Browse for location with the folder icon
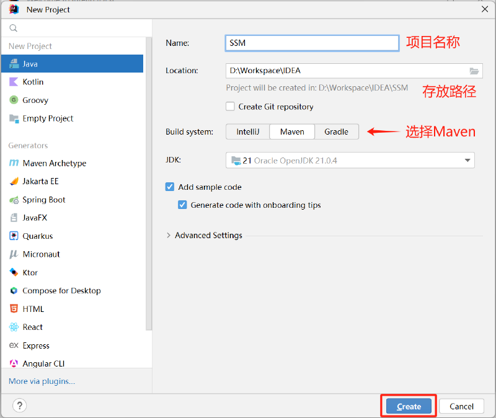 [x=474, y=71]
